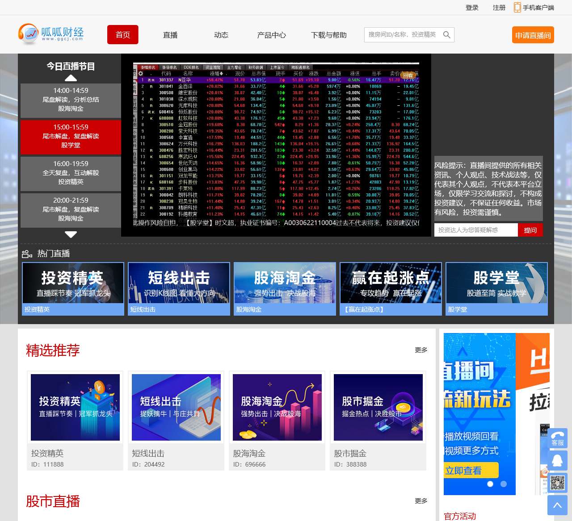
Task: Click the 热门直播 section title
Action: (x=54, y=254)
